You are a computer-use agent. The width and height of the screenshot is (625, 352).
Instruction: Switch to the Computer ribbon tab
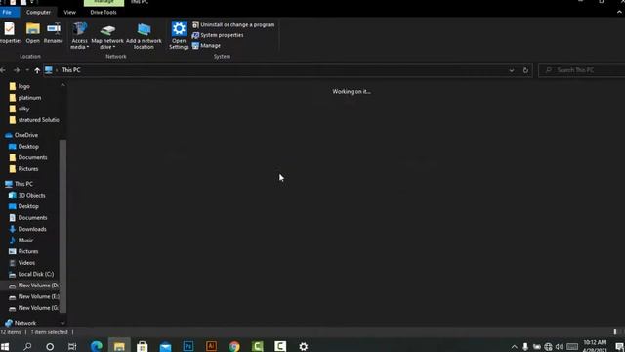tap(38, 13)
